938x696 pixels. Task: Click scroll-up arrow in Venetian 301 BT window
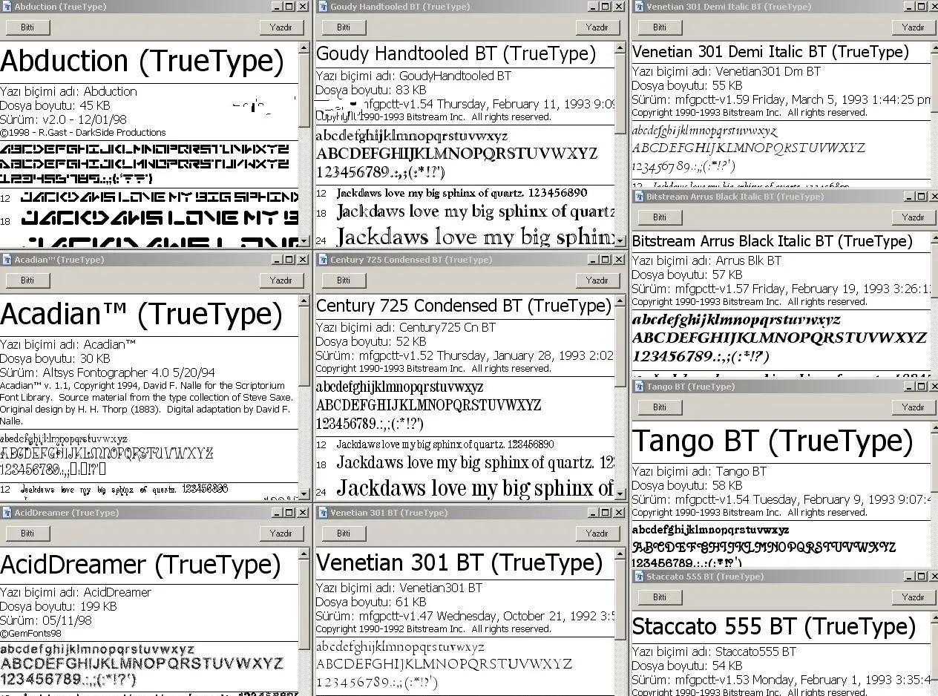coord(621,554)
